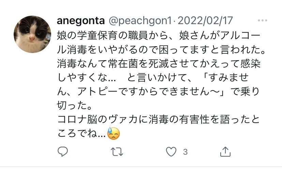The height and width of the screenshot is (172, 282).
Task: Click the final text ころでね…
Action: pyautogui.click(x=82, y=134)
